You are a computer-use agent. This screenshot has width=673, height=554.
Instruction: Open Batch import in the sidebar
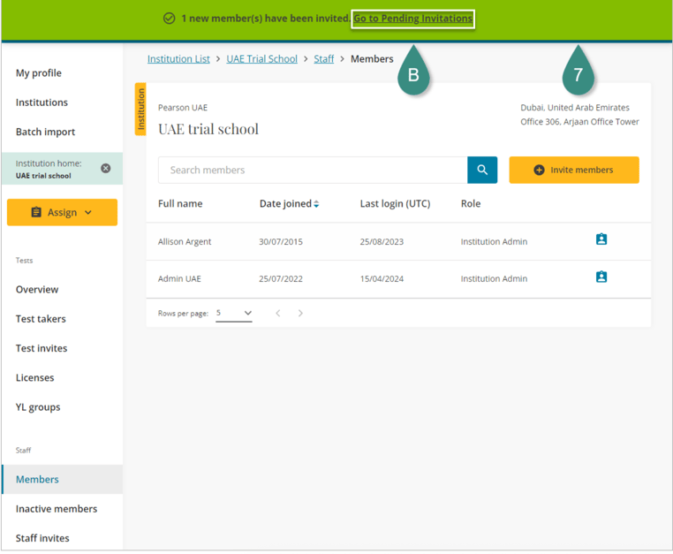45,132
